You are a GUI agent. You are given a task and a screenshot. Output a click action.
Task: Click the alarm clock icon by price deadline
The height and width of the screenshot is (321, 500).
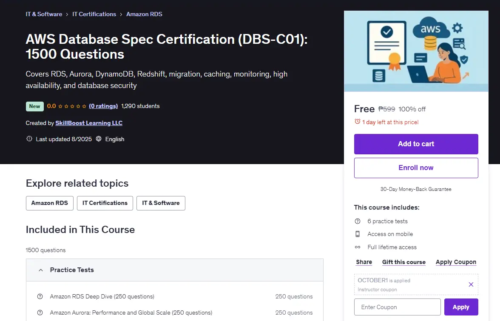click(358, 122)
